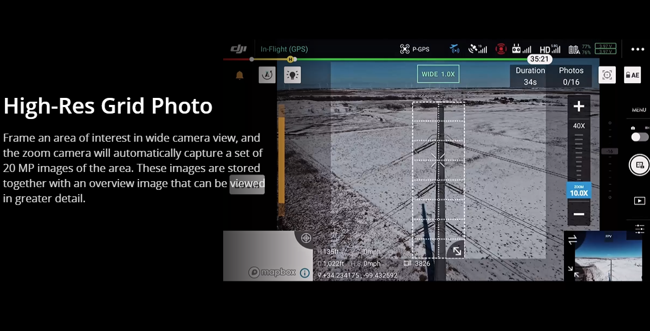Check GPS satellite signal icon
Screen dimensions: 650x331
(x=477, y=49)
